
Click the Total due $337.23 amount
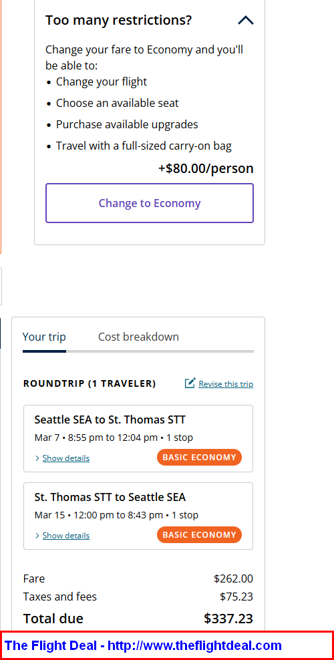pos(228,619)
